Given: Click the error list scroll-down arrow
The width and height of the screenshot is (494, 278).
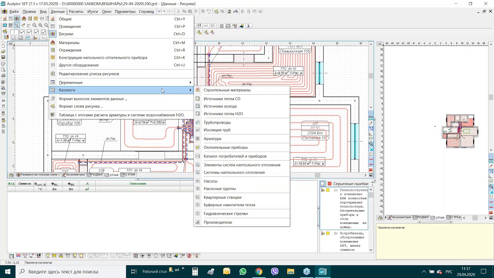Looking at the screenshot, I should (371, 250).
